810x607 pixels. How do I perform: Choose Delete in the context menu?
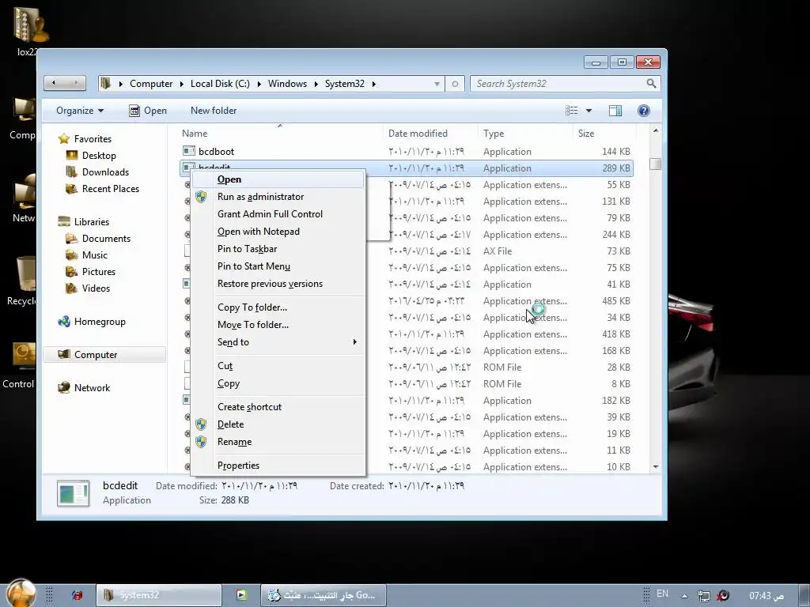pos(278,424)
